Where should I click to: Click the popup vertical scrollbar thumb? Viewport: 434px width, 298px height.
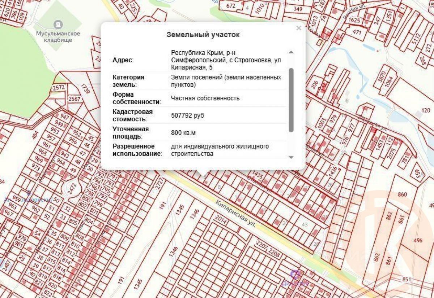(291, 100)
